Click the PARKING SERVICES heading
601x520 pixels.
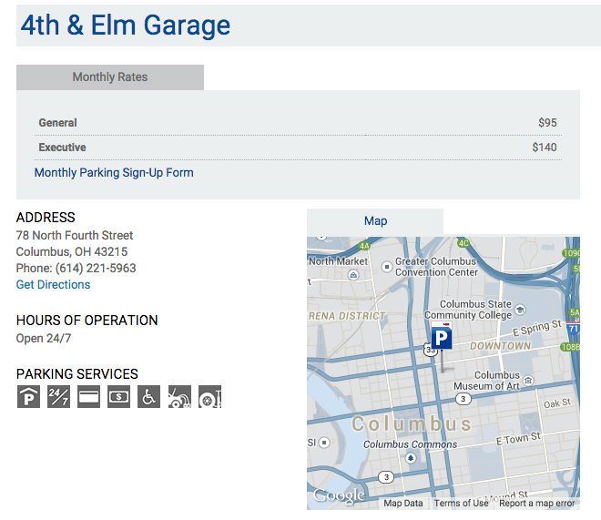(77, 374)
